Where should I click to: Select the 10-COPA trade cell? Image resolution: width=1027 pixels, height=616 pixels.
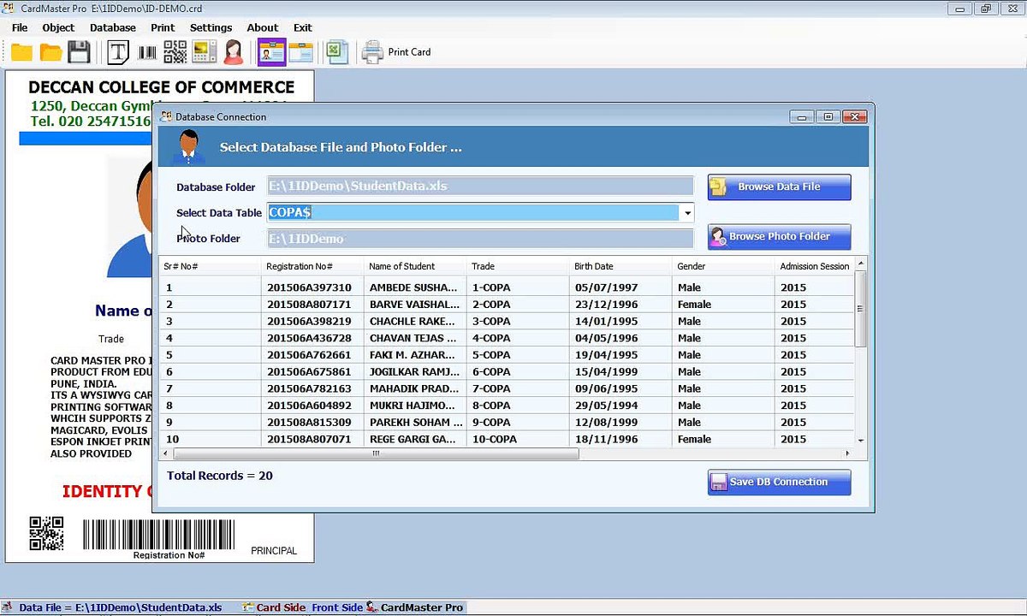[x=518, y=439]
